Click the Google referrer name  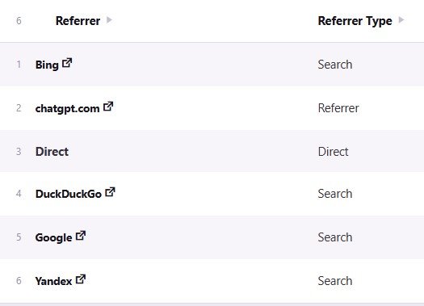pyautogui.click(x=54, y=237)
